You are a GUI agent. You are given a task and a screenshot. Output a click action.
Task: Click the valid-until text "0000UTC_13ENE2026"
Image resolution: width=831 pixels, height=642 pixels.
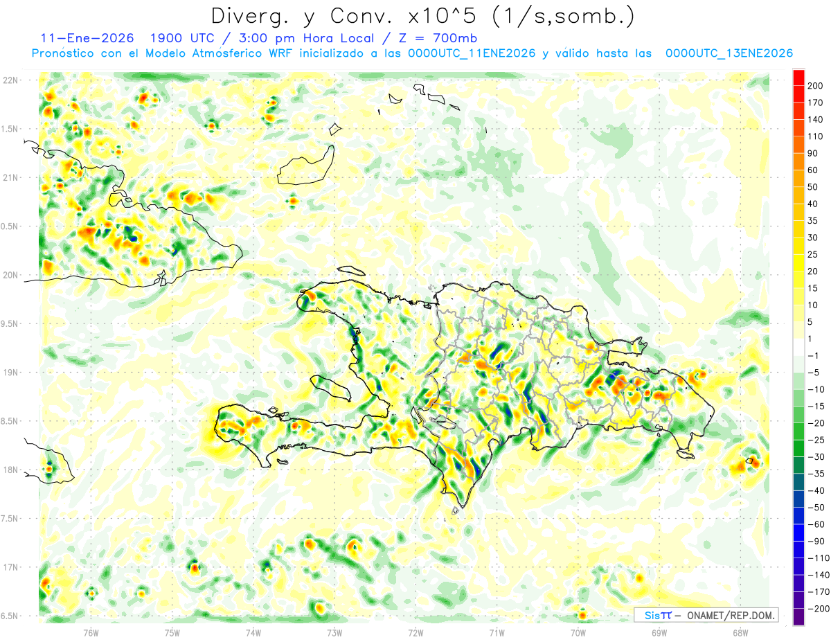[729, 53]
